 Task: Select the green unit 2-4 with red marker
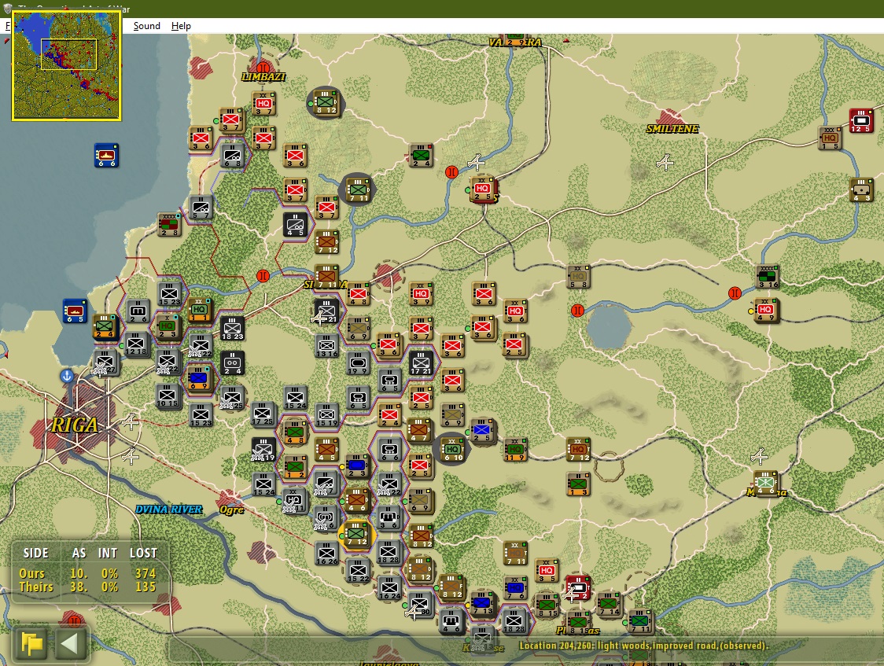click(x=421, y=155)
